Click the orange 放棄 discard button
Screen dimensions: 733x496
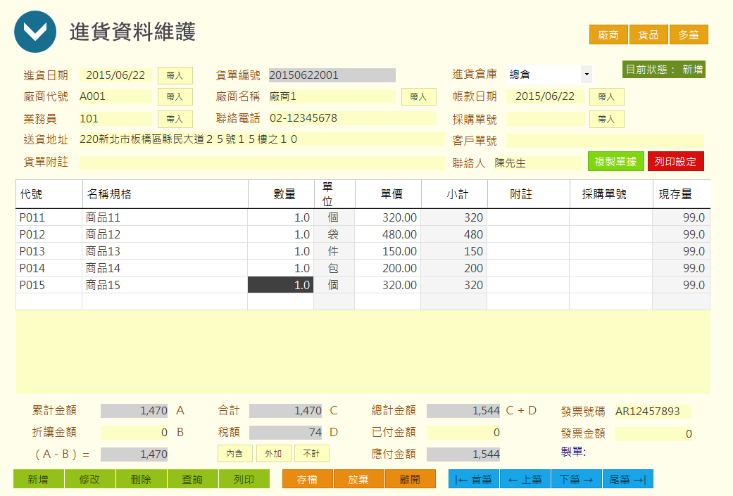(358, 479)
